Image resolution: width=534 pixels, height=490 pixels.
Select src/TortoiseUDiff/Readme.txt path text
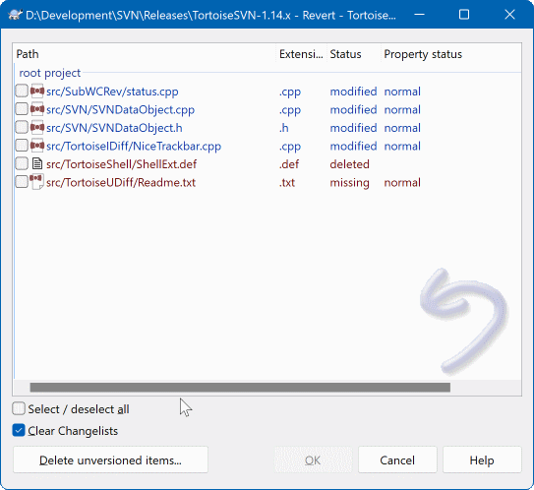[121, 182]
